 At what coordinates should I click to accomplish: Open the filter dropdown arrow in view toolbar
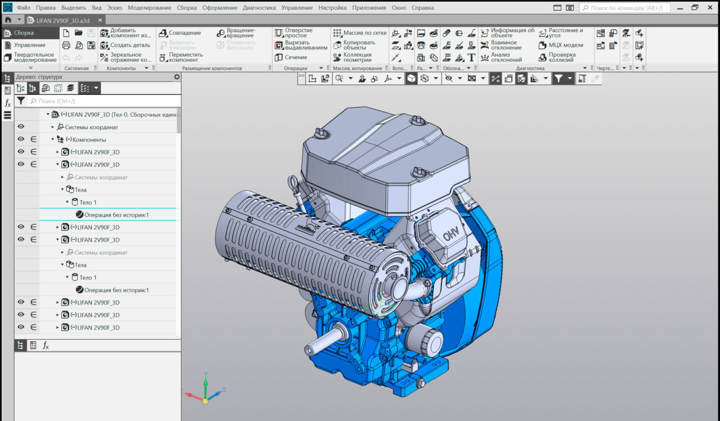(x=570, y=79)
